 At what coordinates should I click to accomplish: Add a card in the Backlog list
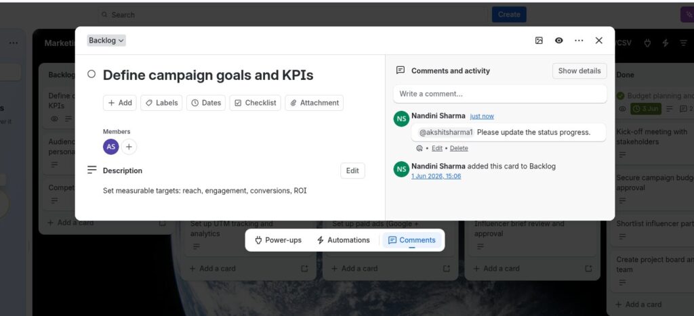click(x=70, y=223)
